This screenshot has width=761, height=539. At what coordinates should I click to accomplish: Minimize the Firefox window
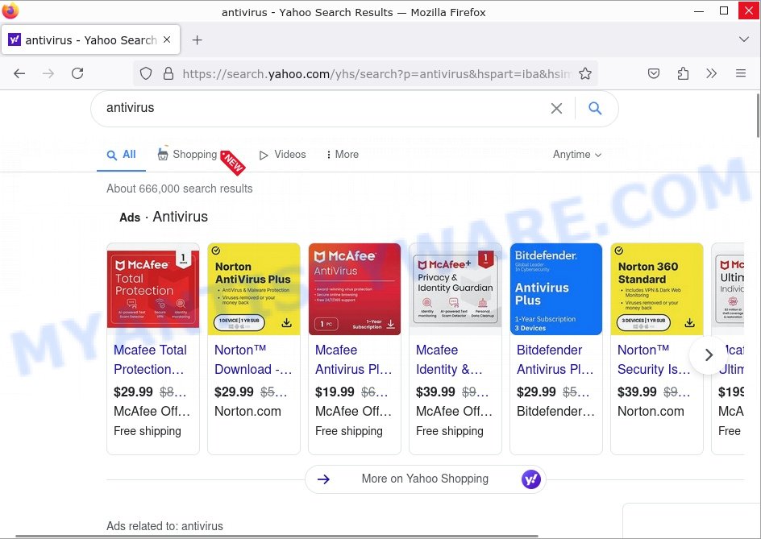click(x=699, y=10)
